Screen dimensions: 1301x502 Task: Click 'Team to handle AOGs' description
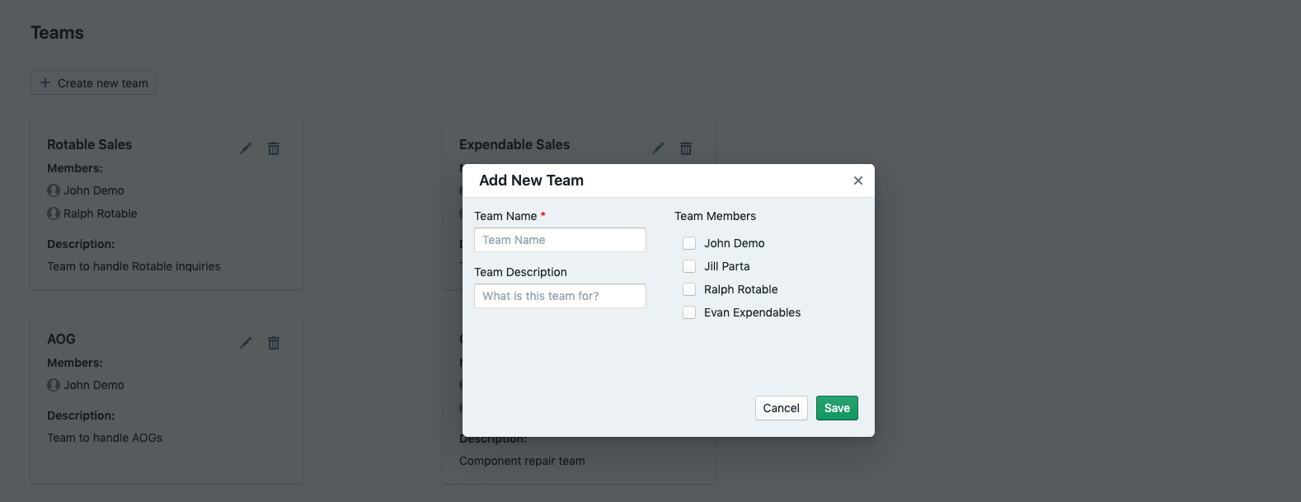point(105,438)
